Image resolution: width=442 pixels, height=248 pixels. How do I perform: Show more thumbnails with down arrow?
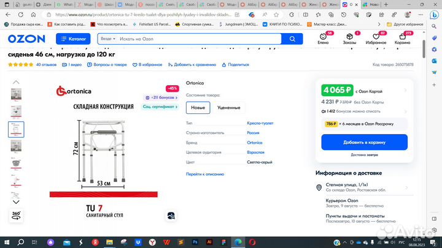pyautogui.click(x=16, y=202)
